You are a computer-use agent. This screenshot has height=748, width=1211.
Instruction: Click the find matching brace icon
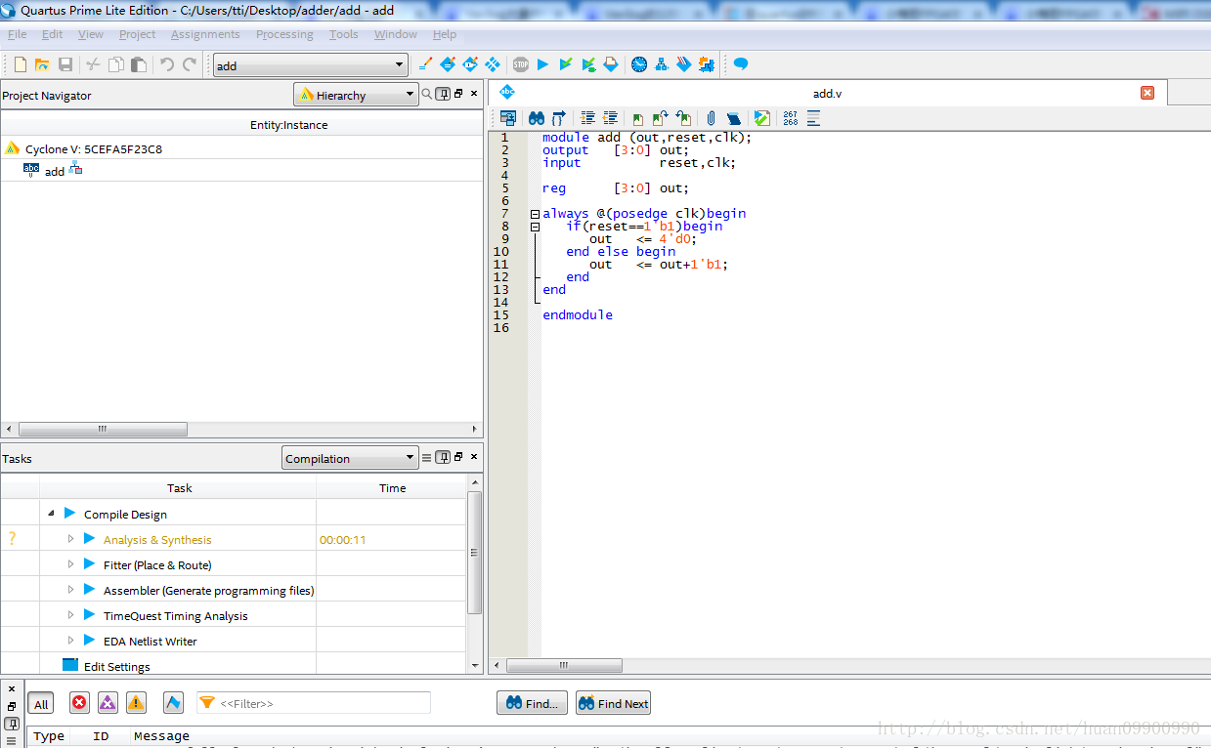[x=559, y=118]
